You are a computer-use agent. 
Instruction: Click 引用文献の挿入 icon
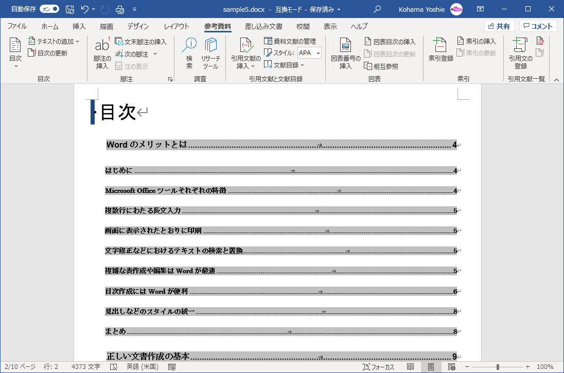(246, 53)
